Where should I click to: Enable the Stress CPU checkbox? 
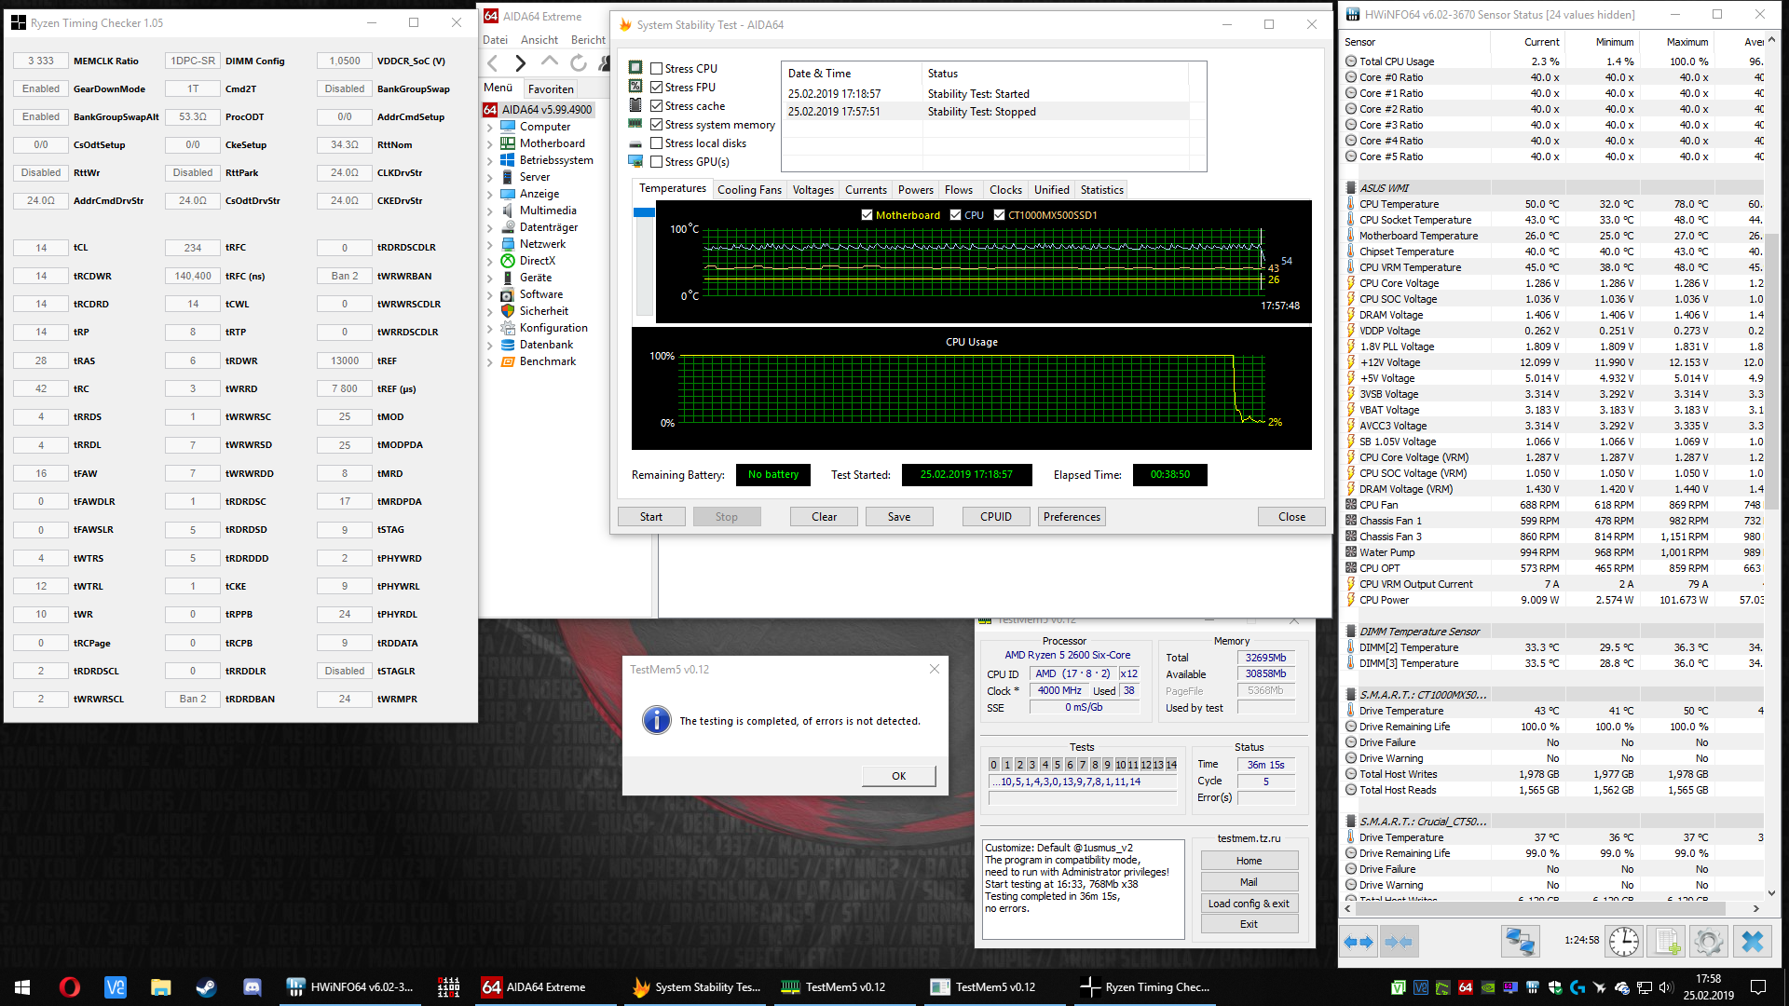click(657, 69)
